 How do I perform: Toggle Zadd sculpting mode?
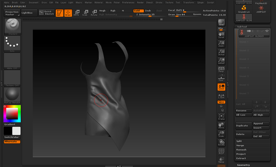click(x=138, y=11)
